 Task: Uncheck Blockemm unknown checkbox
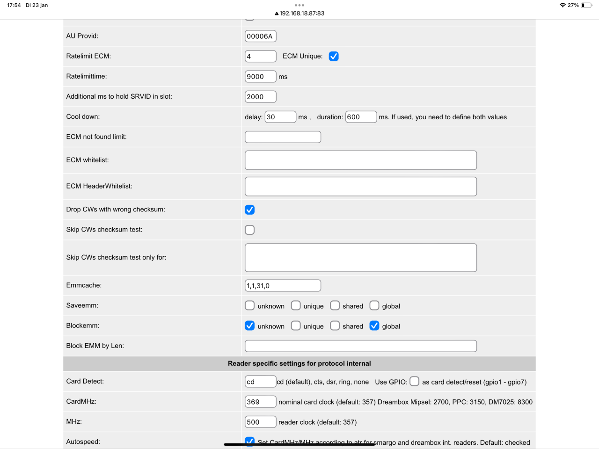click(250, 326)
